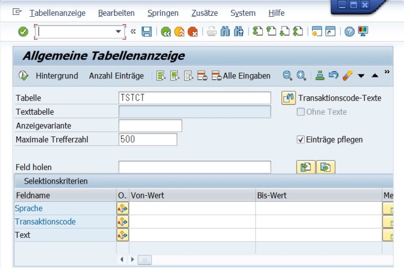Open the System menu
The image size is (404, 268).
(x=243, y=13)
